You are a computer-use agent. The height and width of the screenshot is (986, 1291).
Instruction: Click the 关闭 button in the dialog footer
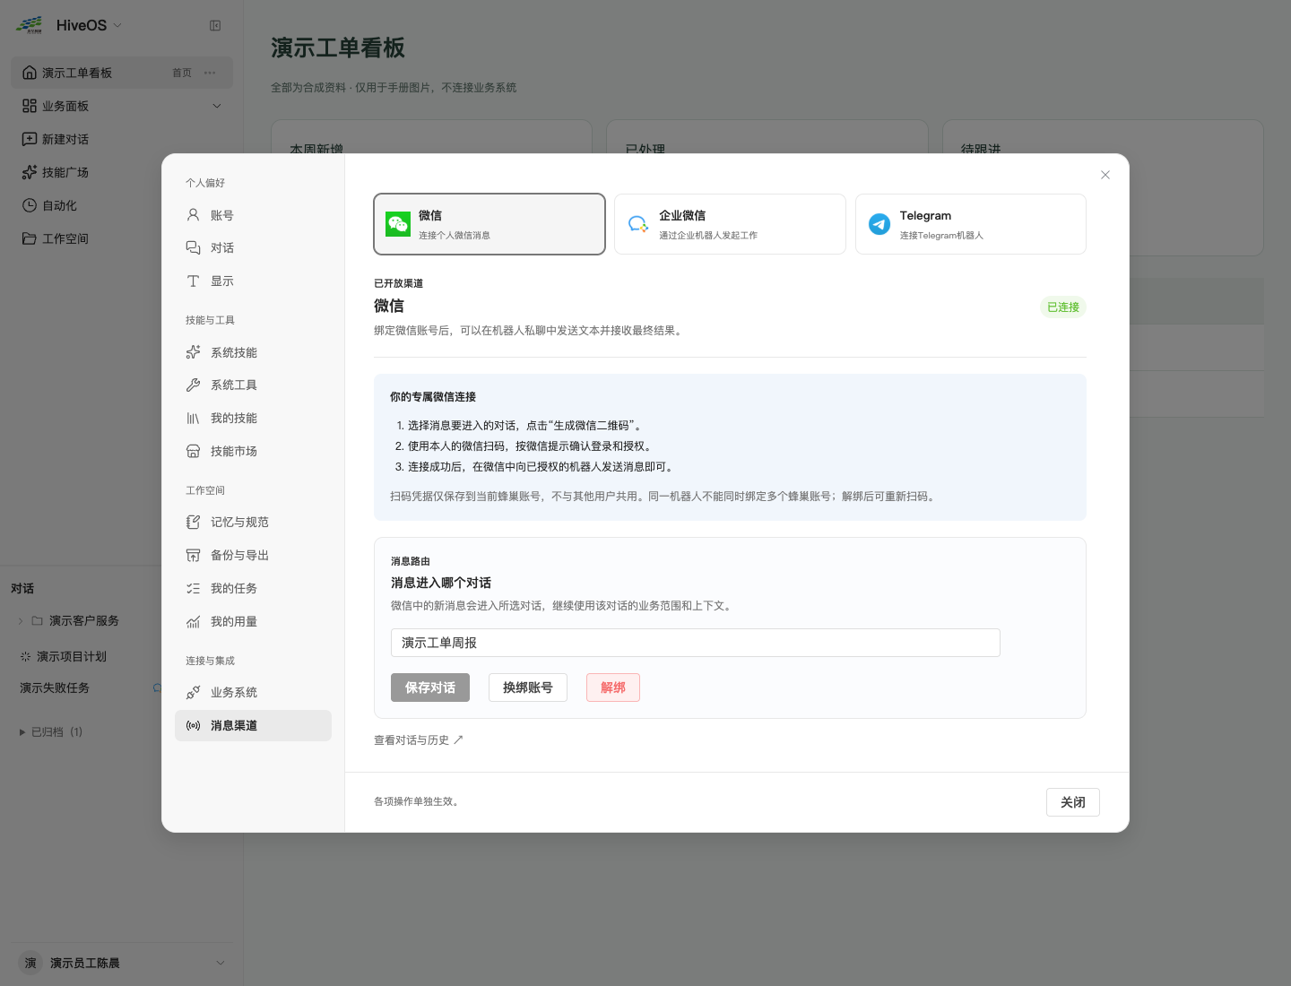[x=1073, y=802]
